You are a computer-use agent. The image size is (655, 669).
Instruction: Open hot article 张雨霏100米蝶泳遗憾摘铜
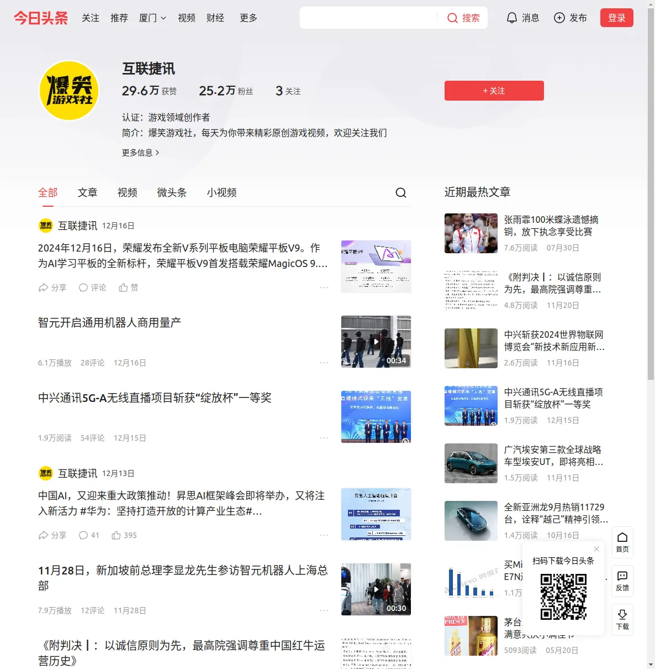pos(551,226)
